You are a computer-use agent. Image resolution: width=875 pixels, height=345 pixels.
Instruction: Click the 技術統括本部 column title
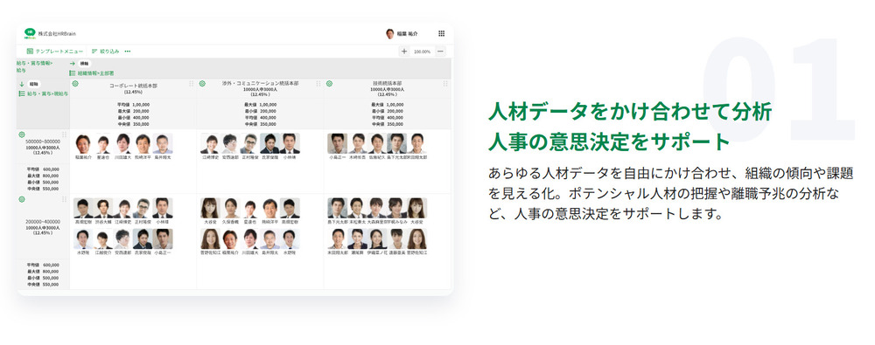click(x=388, y=83)
